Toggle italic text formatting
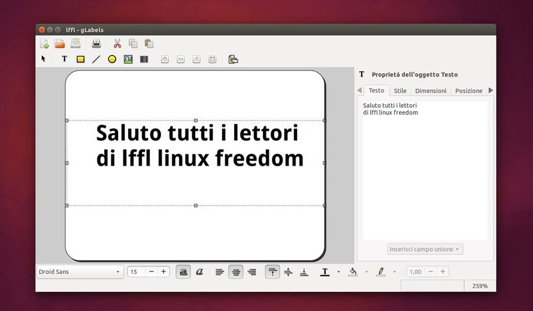The height and width of the screenshot is (311, 533). 199,272
